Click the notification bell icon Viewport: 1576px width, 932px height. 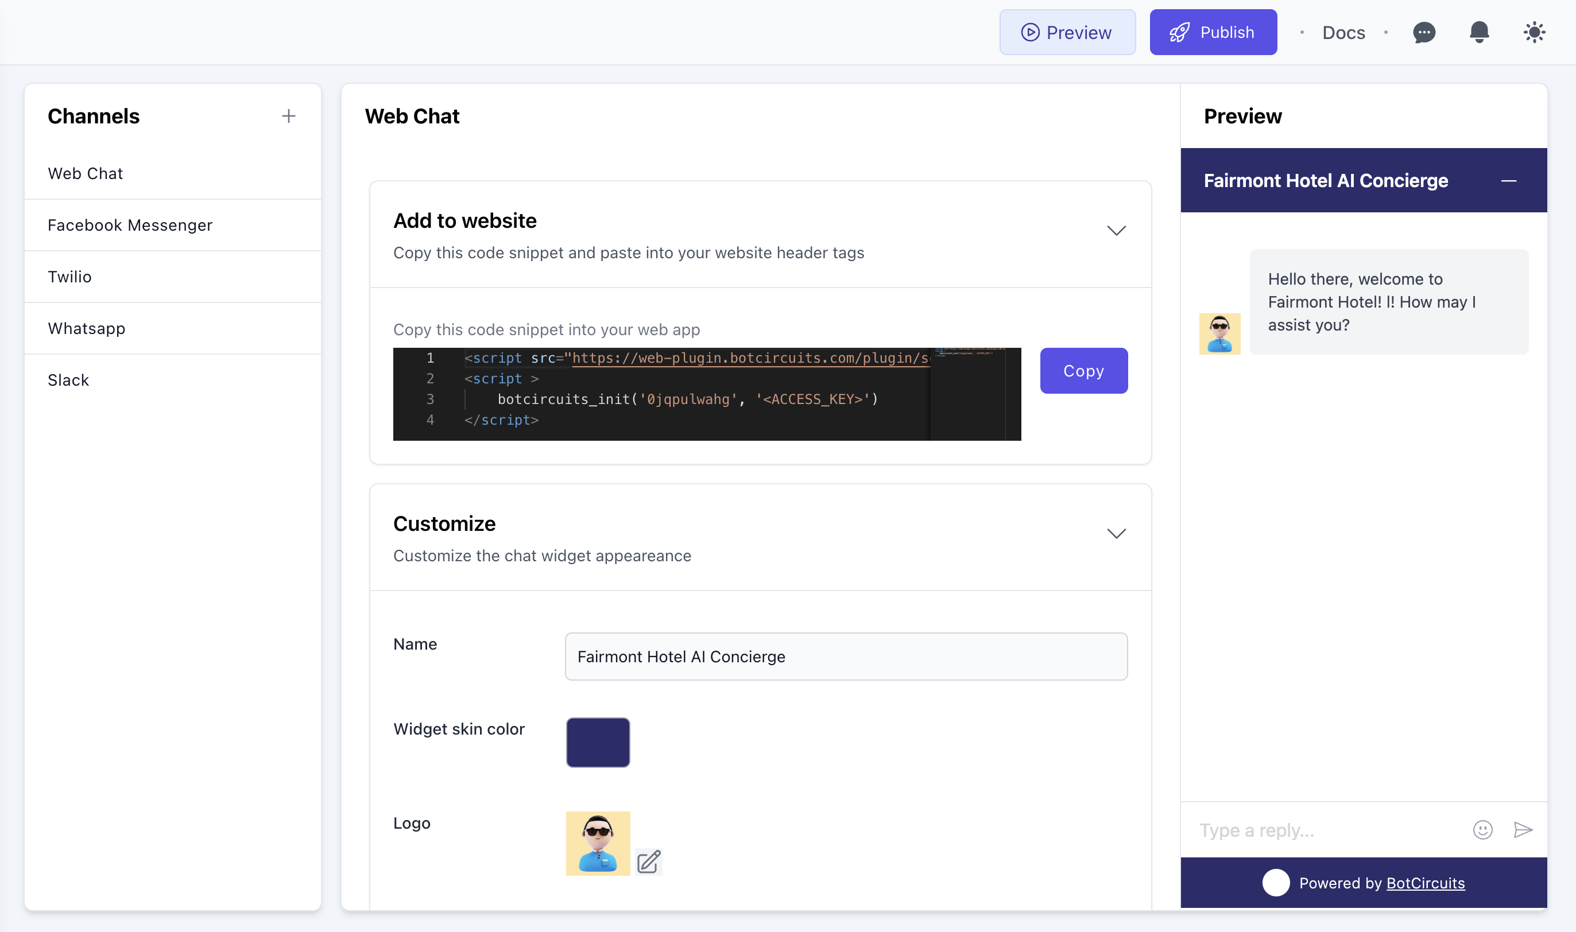1478,31
